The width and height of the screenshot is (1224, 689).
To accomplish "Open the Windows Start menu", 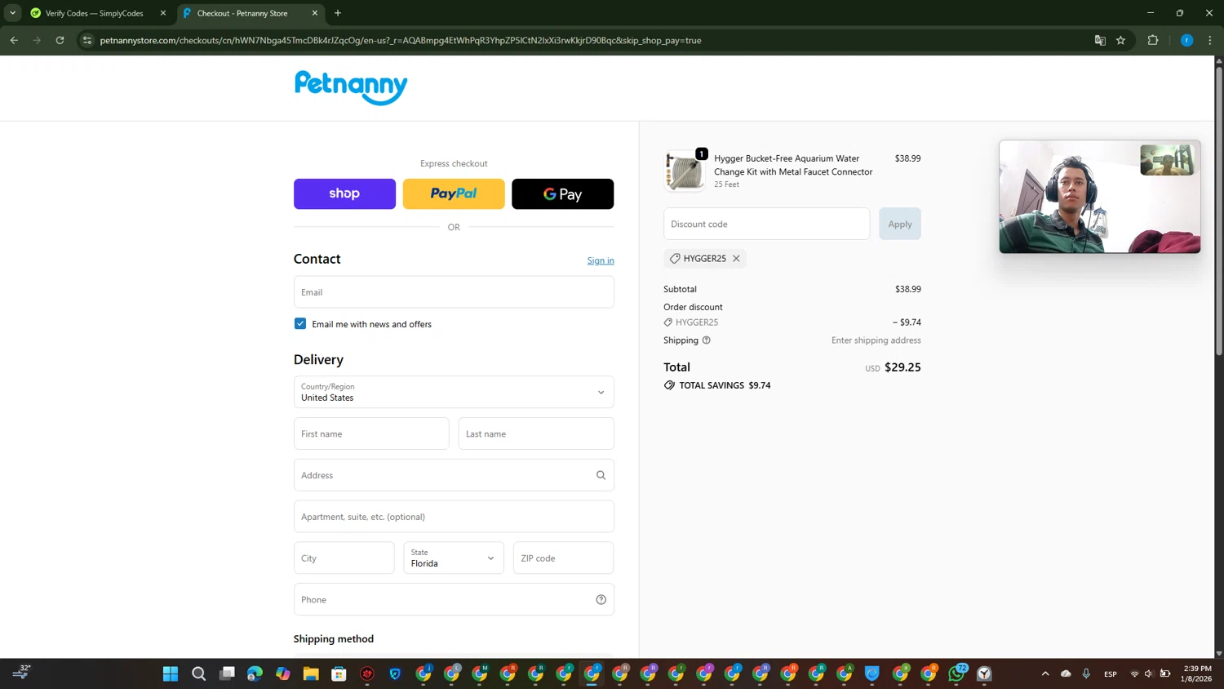I will tap(171, 673).
